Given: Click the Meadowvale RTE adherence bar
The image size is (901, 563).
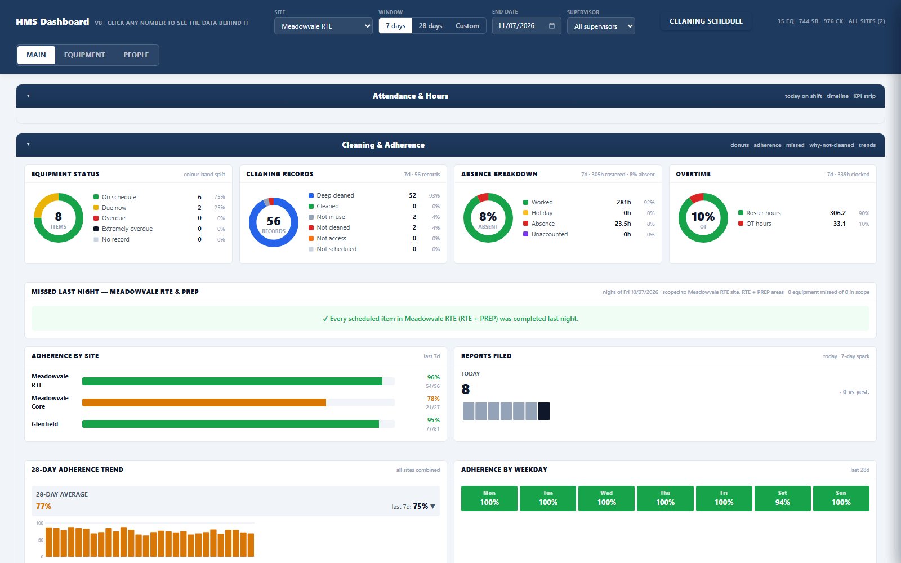Looking at the screenshot, I should point(232,381).
